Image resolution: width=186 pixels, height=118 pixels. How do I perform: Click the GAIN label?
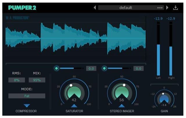coord(164,111)
